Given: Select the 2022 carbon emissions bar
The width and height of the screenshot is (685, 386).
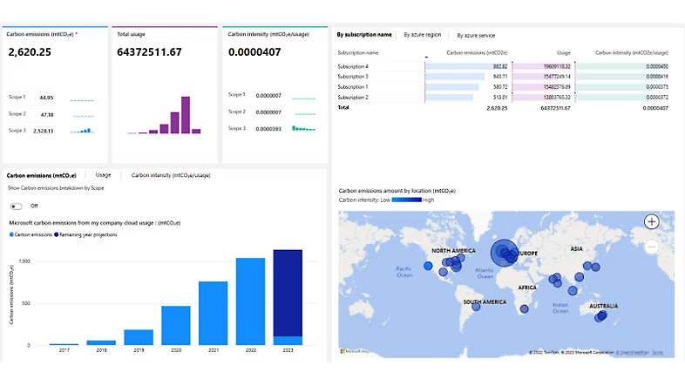Looking at the screenshot, I should pos(250,301).
